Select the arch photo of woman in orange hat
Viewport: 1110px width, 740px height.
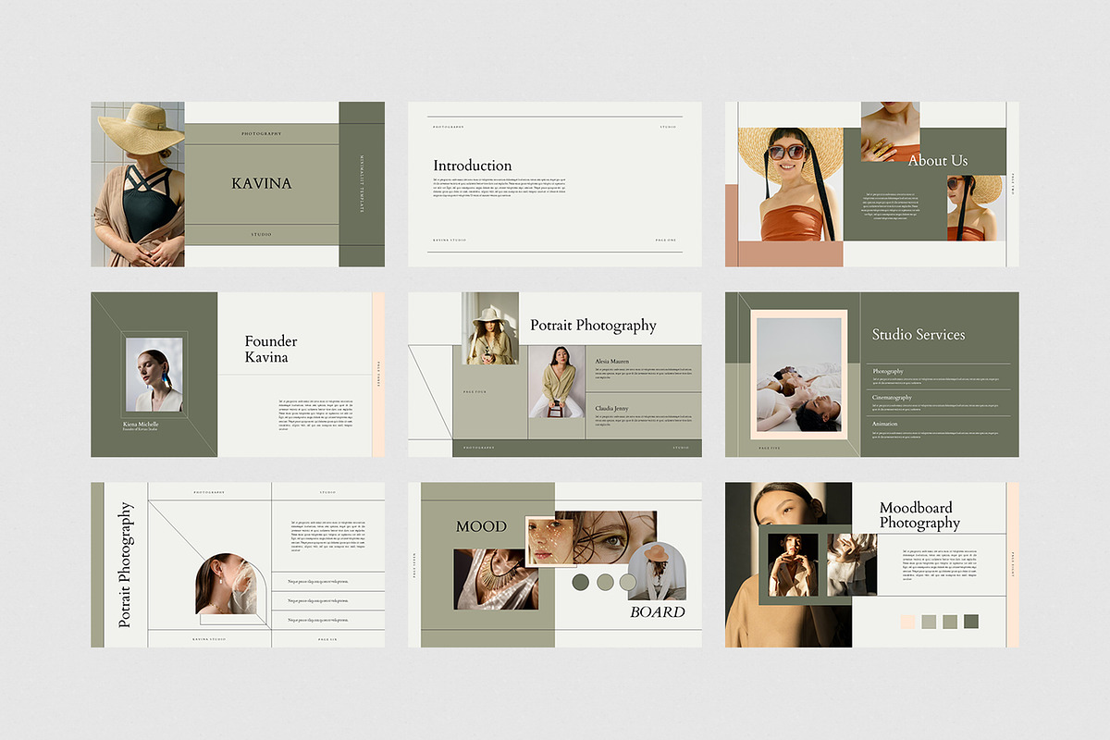point(657,572)
